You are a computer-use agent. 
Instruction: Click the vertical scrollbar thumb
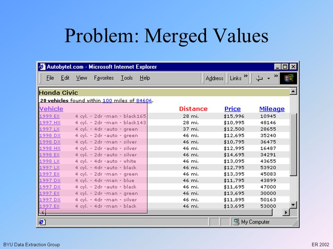pyautogui.click(x=293, y=145)
